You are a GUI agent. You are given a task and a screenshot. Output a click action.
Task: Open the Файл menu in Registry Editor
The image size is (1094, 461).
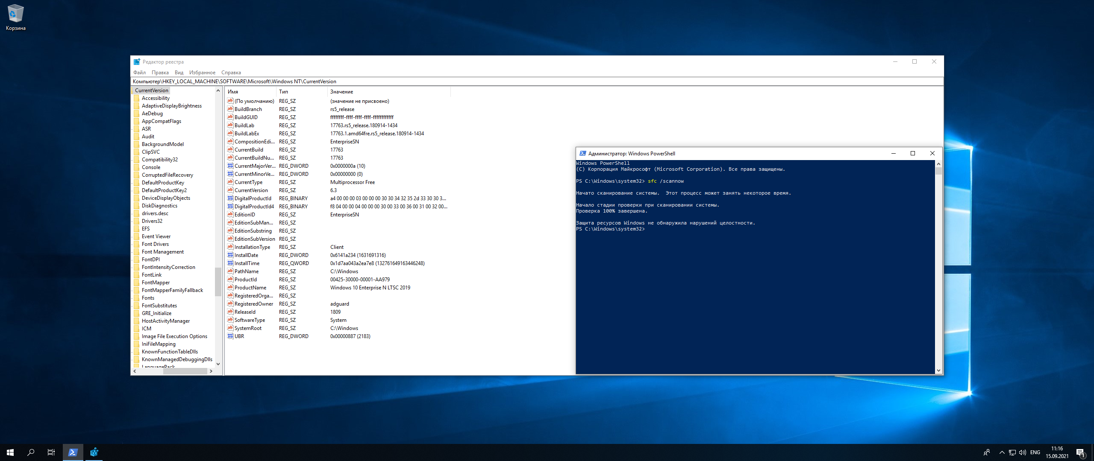pyautogui.click(x=139, y=73)
